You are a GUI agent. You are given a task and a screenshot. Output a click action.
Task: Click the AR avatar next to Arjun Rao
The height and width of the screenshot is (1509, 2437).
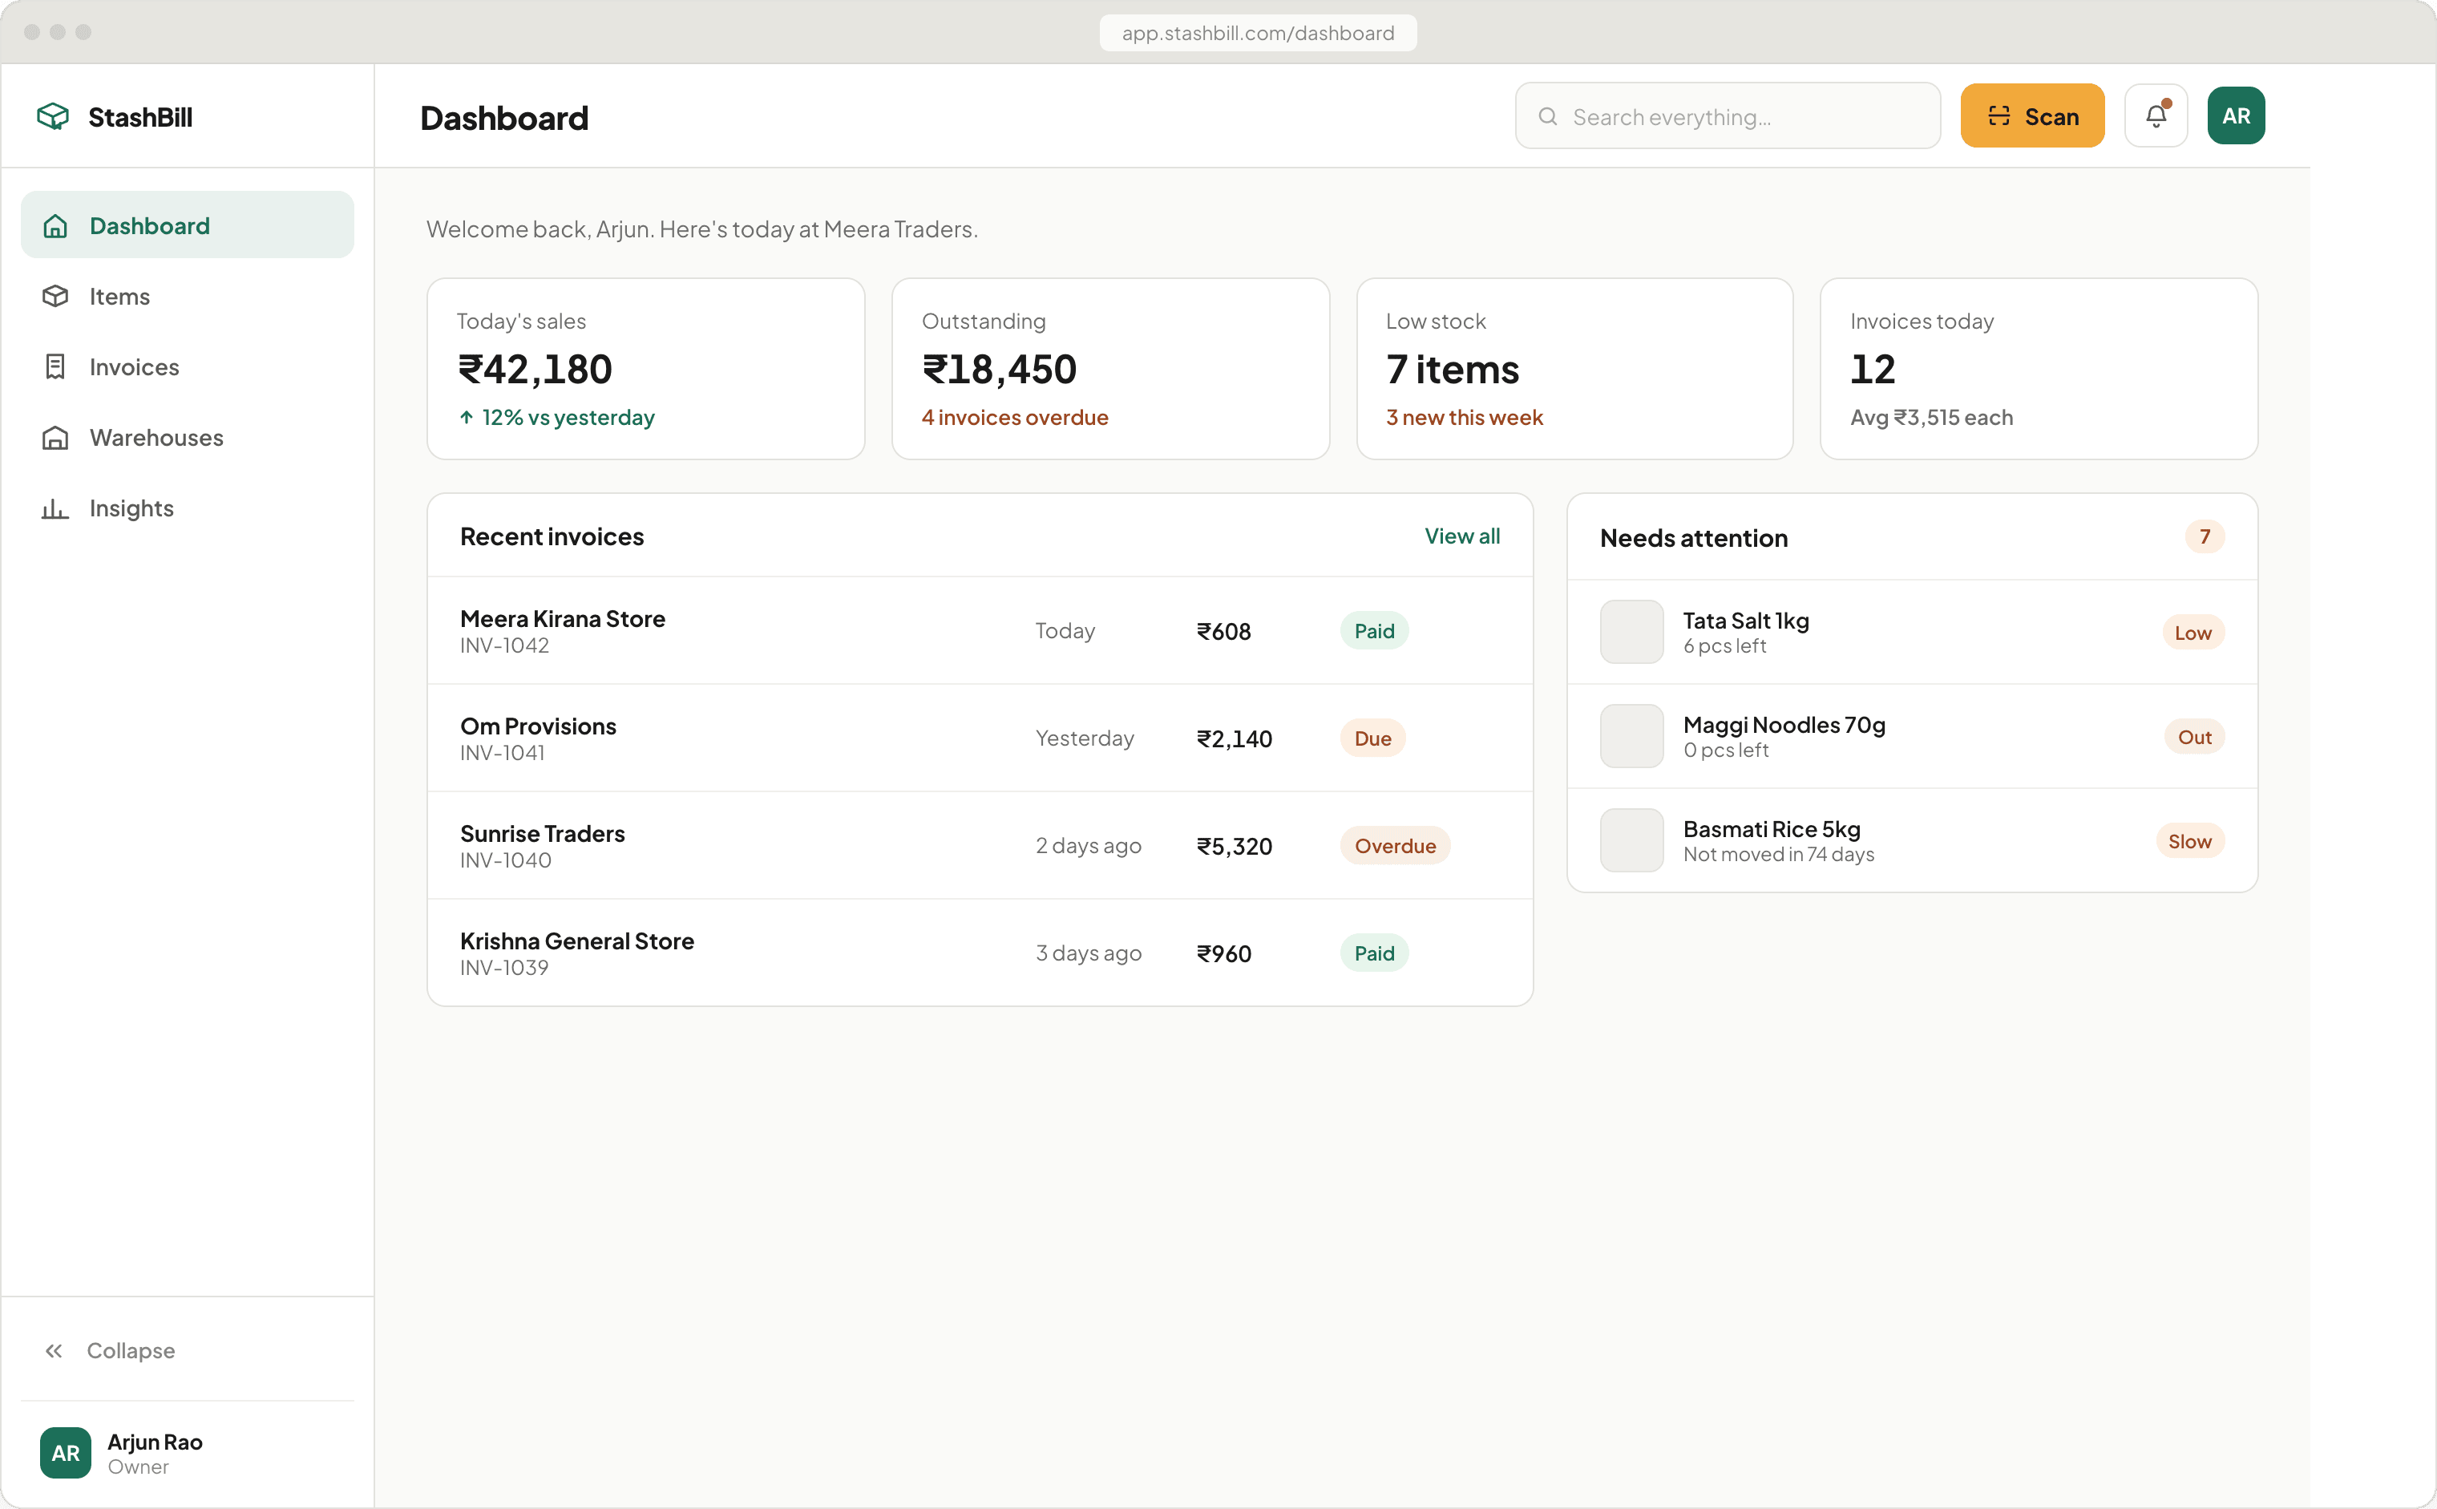point(66,1453)
